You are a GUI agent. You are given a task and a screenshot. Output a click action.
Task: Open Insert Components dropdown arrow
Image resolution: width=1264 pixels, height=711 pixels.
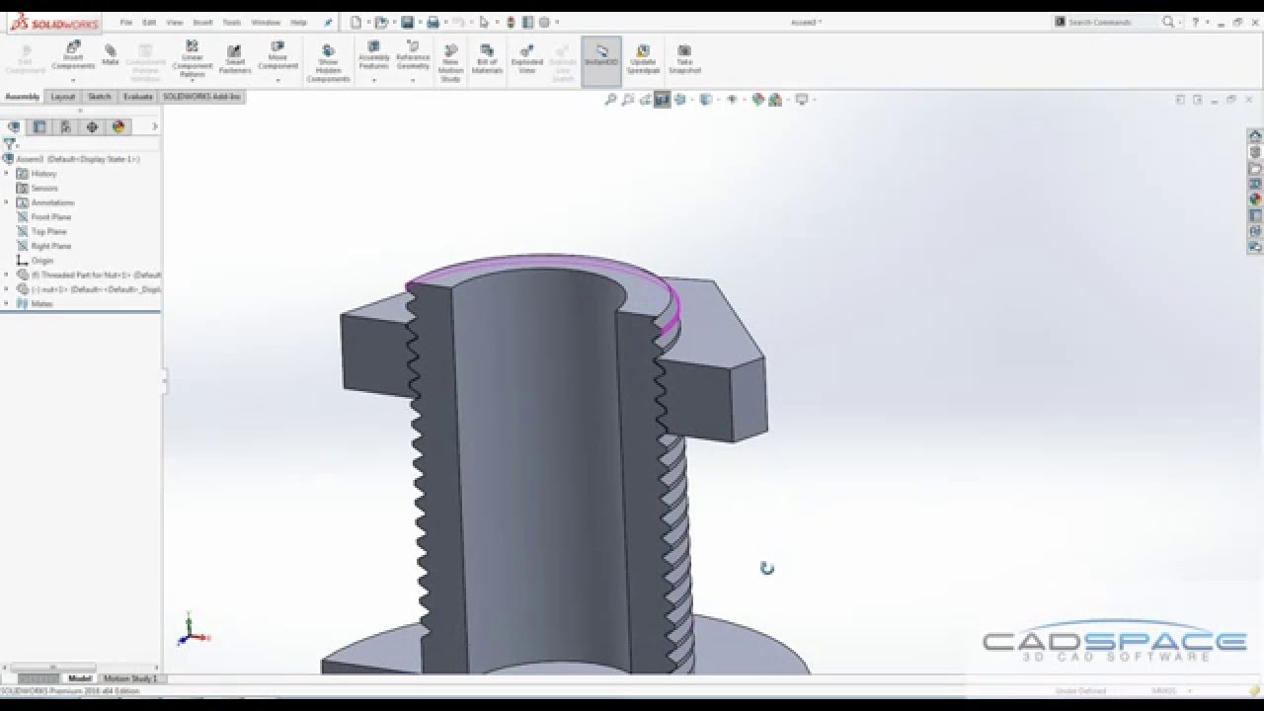(73, 79)
